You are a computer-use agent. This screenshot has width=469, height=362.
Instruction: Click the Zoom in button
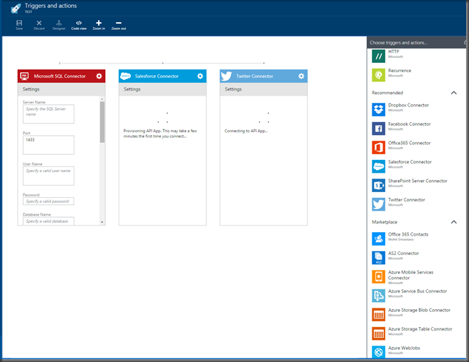99,24
